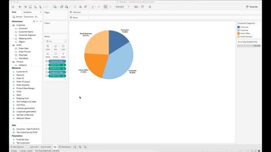Open the Dimensions header dropdown arrow
271x152 pixels.
point(41,22)
